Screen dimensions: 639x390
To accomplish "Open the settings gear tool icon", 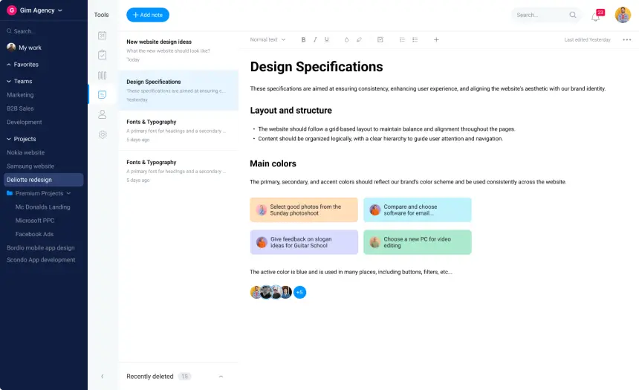I will click(103, 134).
